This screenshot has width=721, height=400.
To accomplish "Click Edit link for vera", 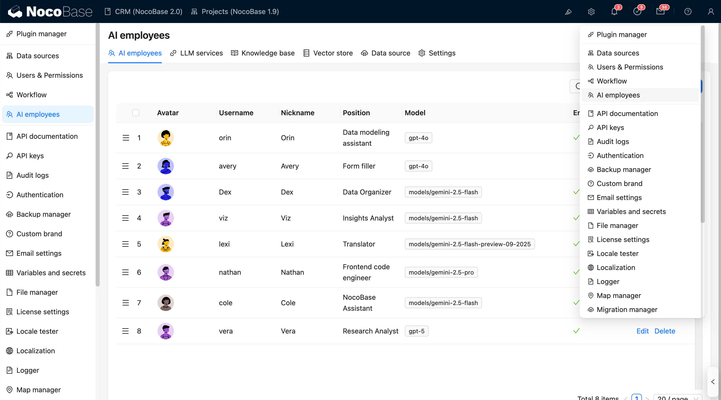I will click(642, 331).
